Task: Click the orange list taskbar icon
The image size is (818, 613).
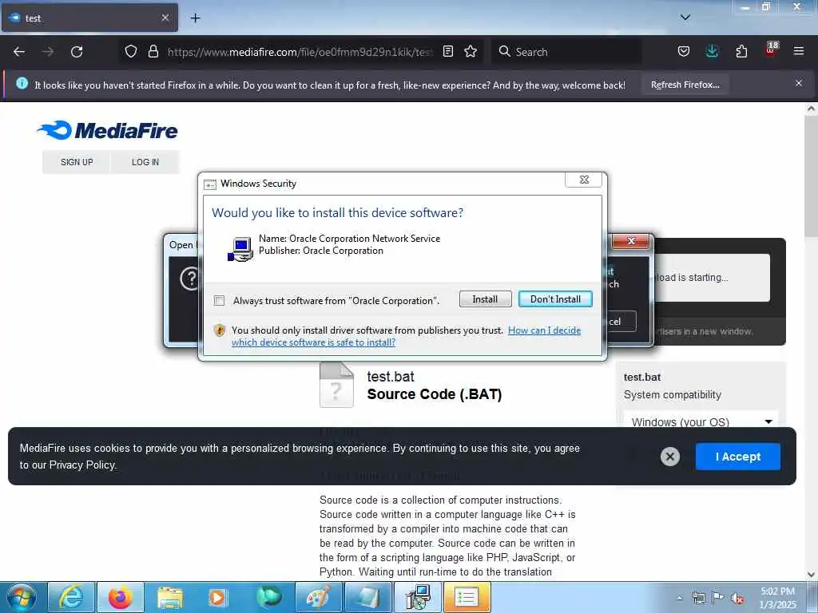Action: coord(467,597)
